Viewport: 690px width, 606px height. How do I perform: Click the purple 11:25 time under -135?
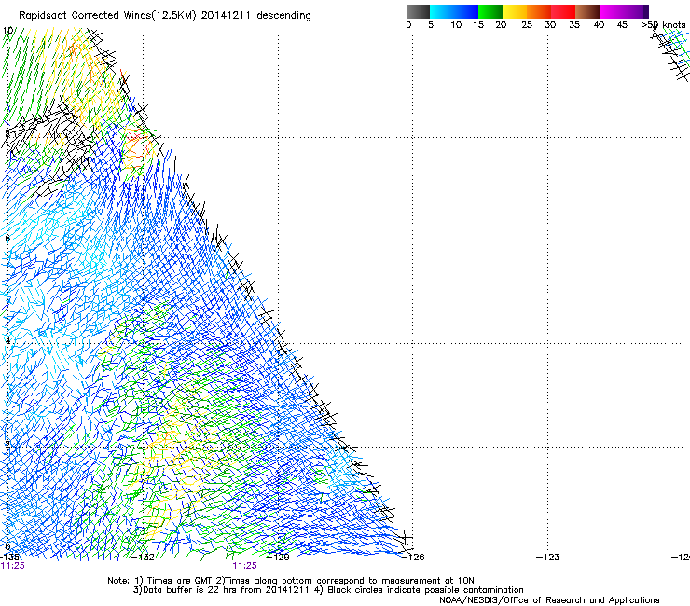click(12, 566)
